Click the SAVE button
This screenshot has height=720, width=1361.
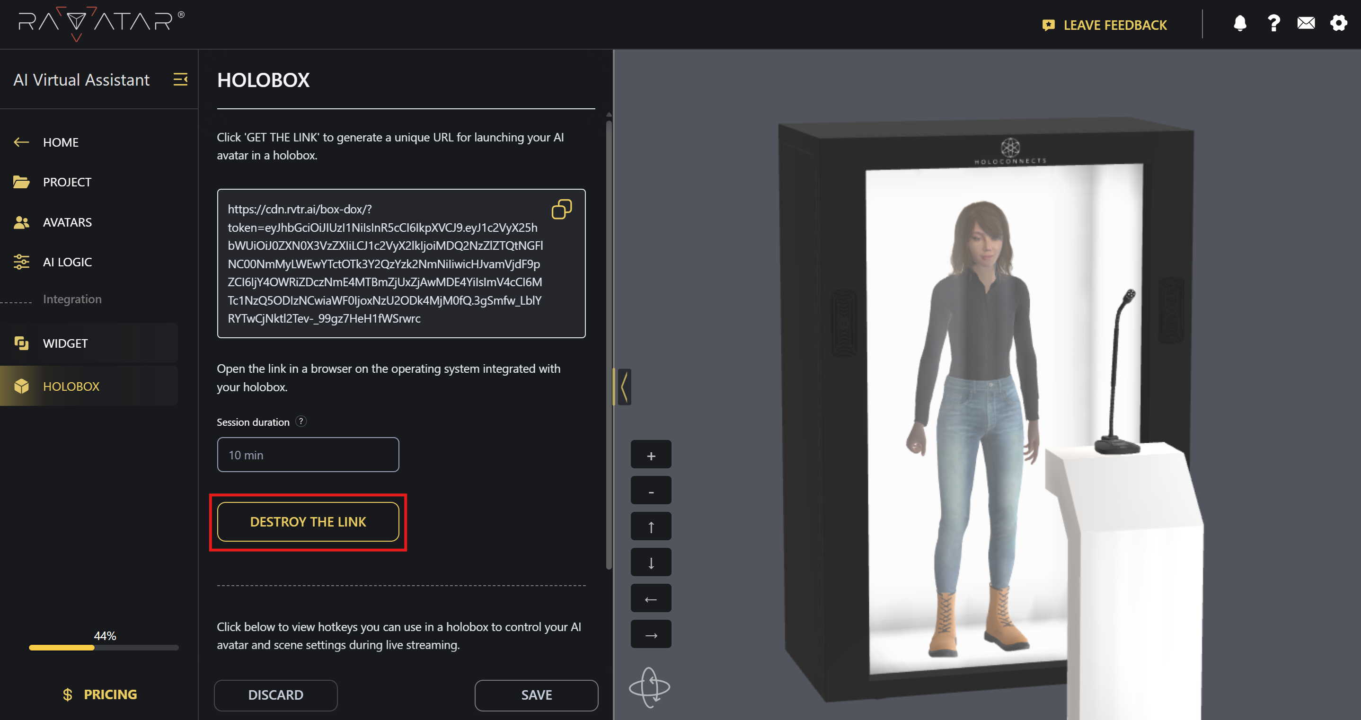(x=536, y=695)
